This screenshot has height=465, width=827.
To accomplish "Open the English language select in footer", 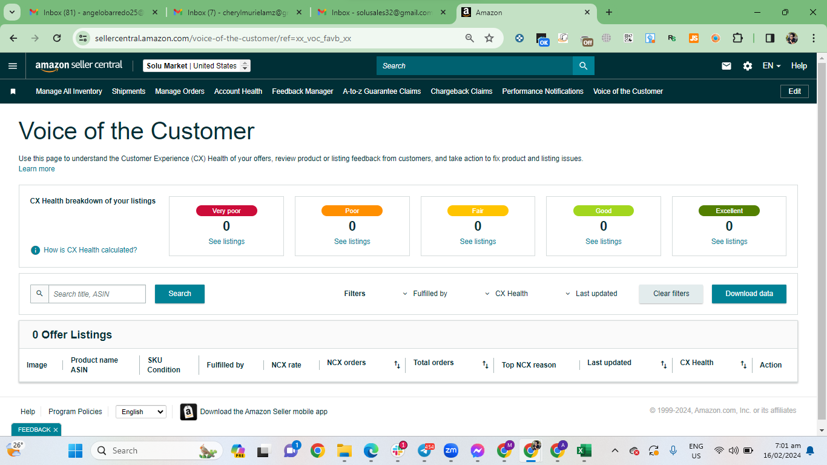I will tap(140, 412).
